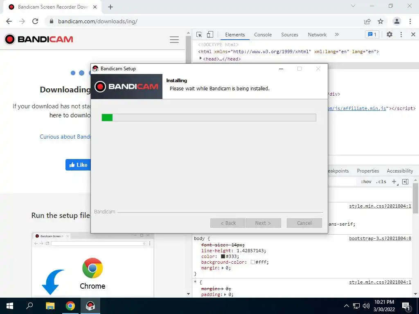Expand the head element node
The height and width of the screenshot is (314, 419).
[x=200, y=58]
